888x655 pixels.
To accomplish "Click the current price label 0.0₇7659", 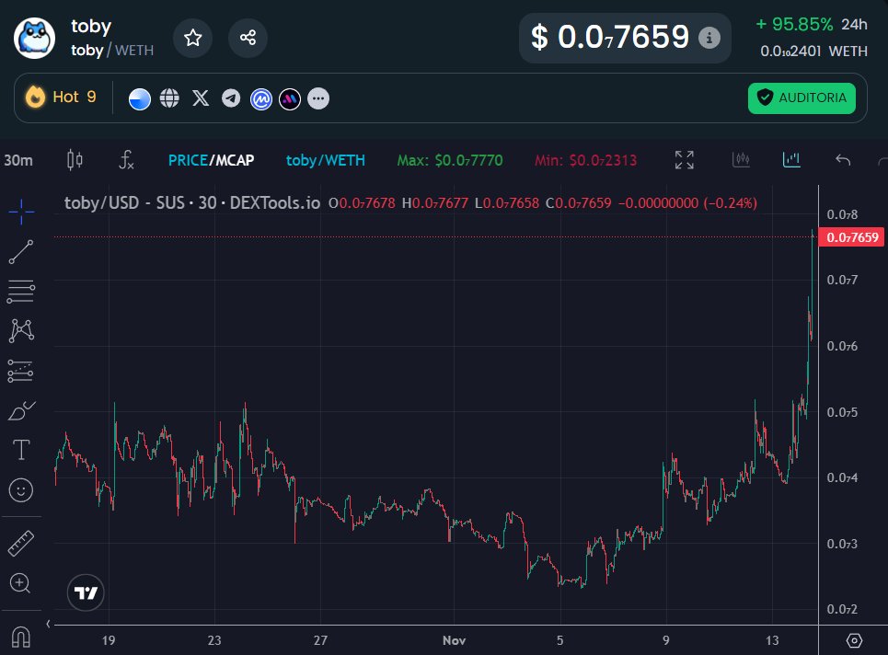I will pyautogui.click(x=851, y=237).
